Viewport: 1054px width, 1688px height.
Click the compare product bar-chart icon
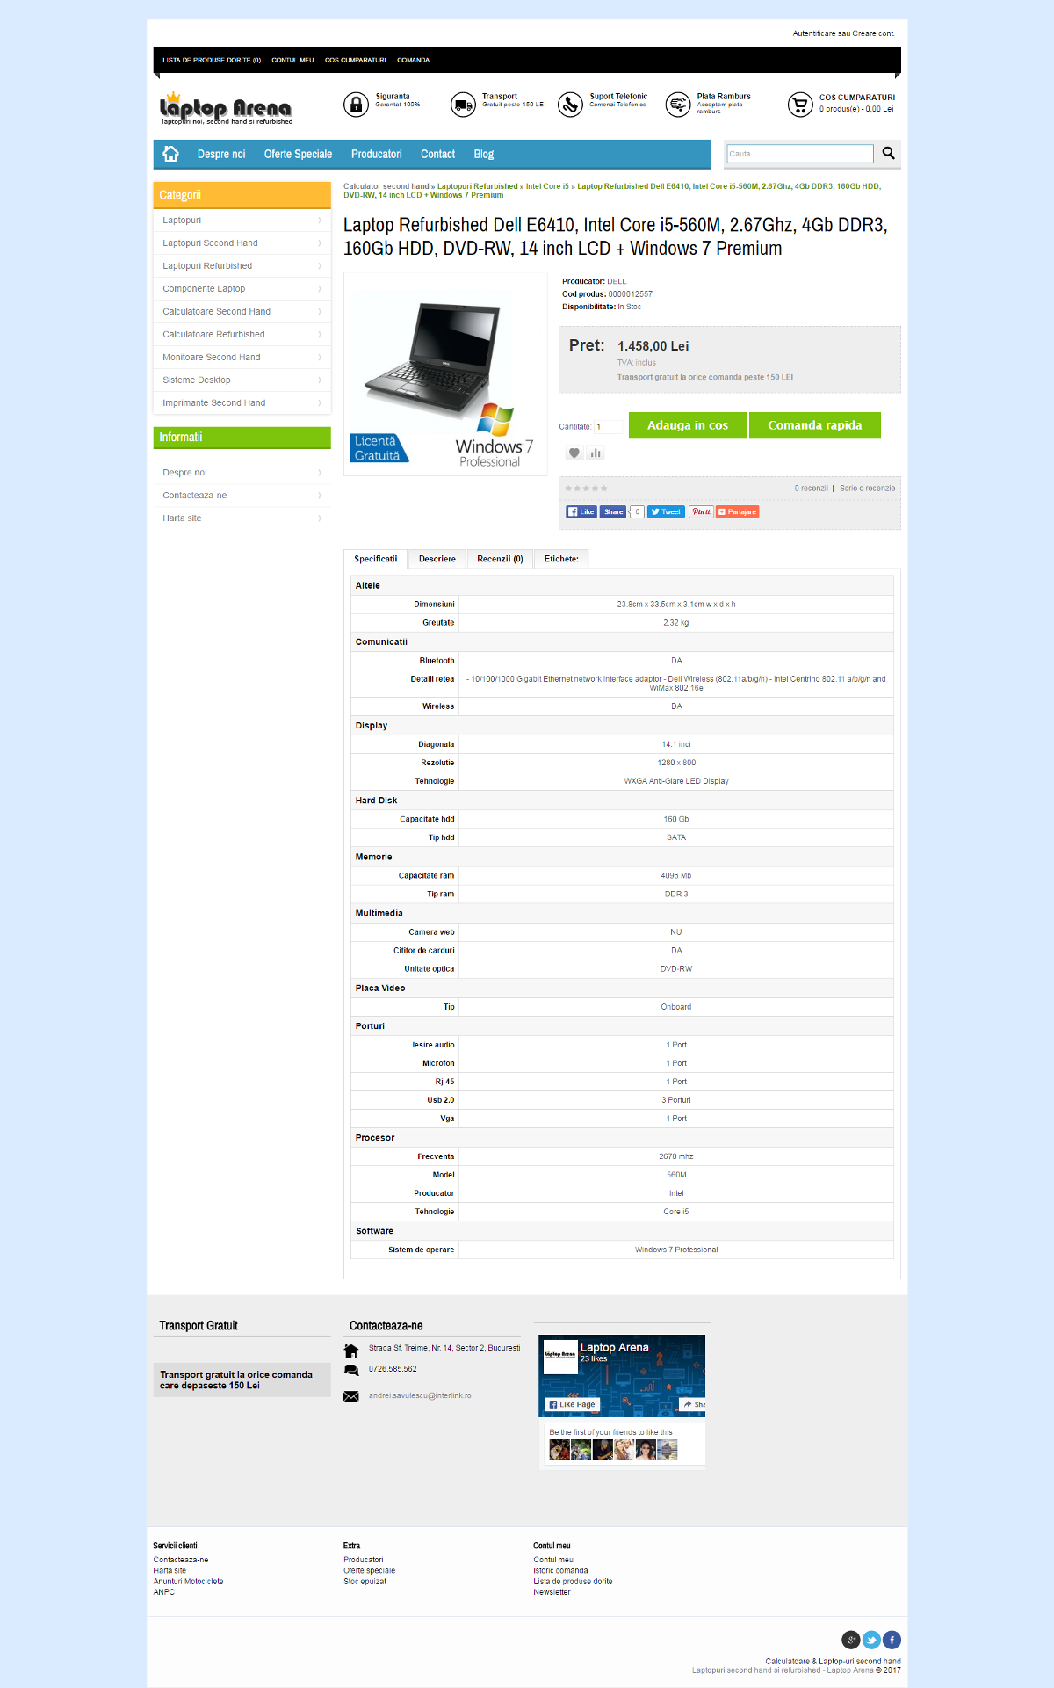(596, 453)
